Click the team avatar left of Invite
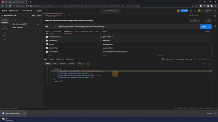Viewport: 218px width, 122px height. click(178, 11)
